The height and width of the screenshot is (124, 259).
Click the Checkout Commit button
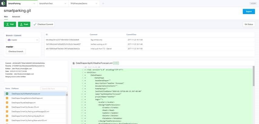click(43, 24)
